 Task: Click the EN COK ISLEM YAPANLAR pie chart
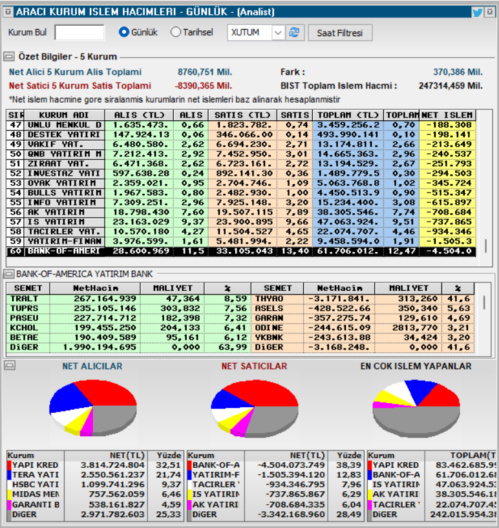coord(416,409)
